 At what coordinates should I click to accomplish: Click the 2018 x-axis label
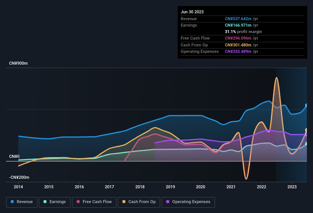click(140, 187)
